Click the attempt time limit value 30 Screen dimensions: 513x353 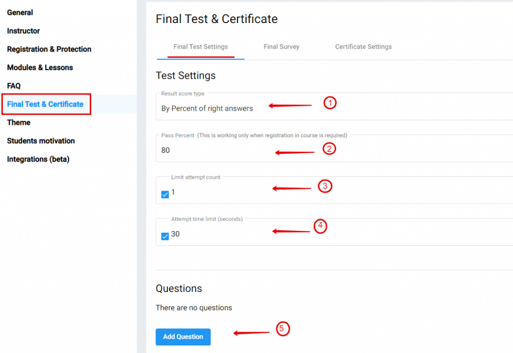[x=175, y=234]
